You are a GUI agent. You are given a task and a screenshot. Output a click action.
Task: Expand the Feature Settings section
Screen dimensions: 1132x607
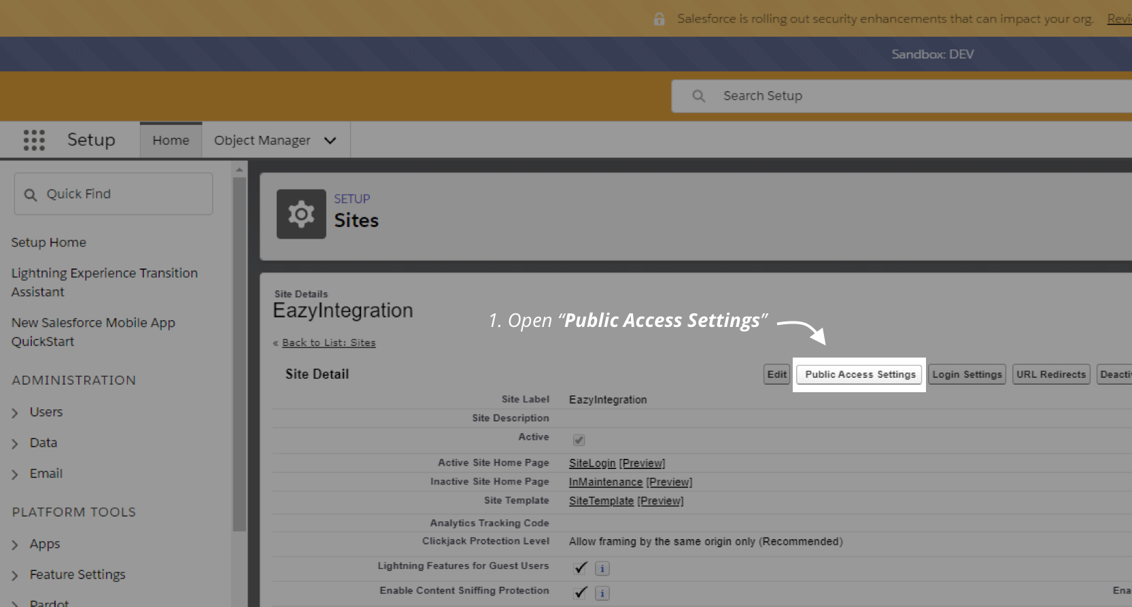tap(15, 575)
